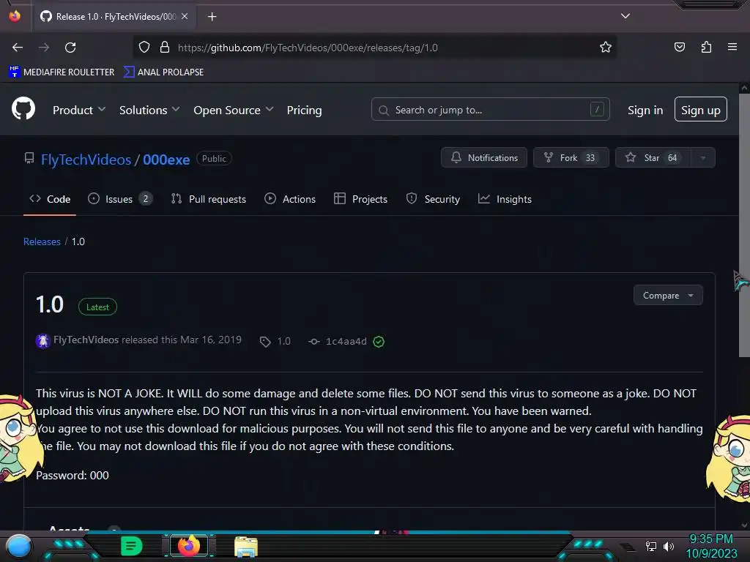Open the second bookmark in the bookmarks bar
Viewport: 750px width, 562px height.
pos(163,72)
